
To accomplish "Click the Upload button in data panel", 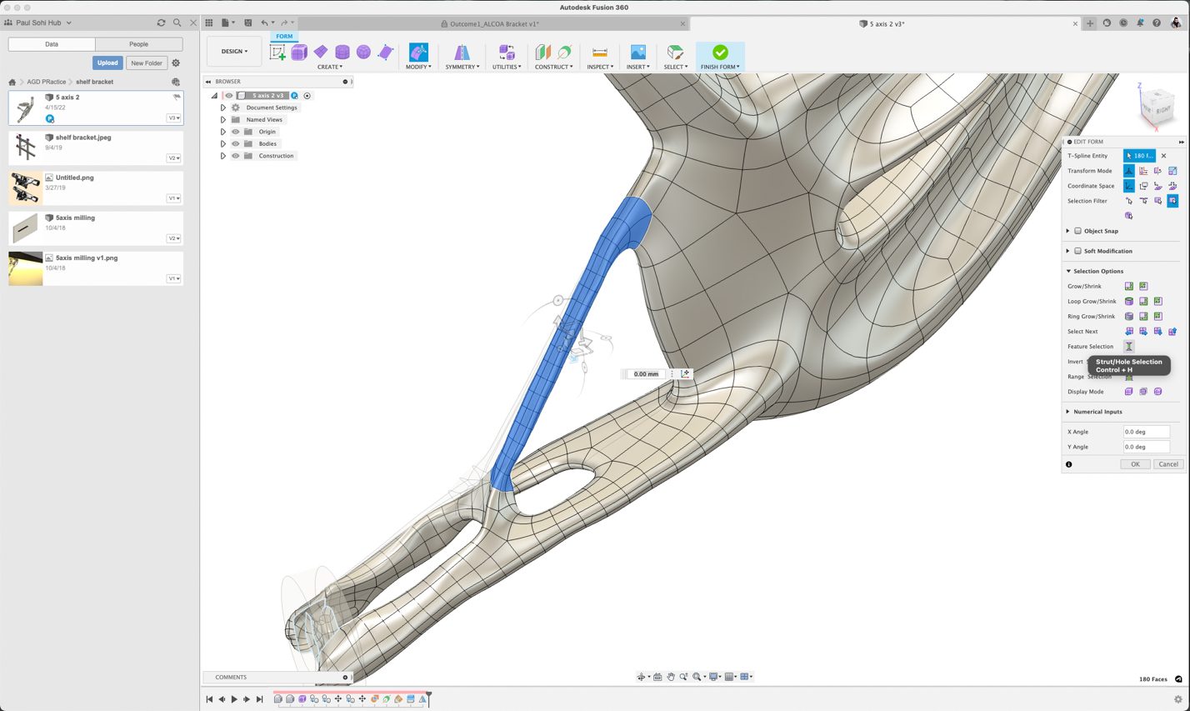I will [x=107, y=63].
